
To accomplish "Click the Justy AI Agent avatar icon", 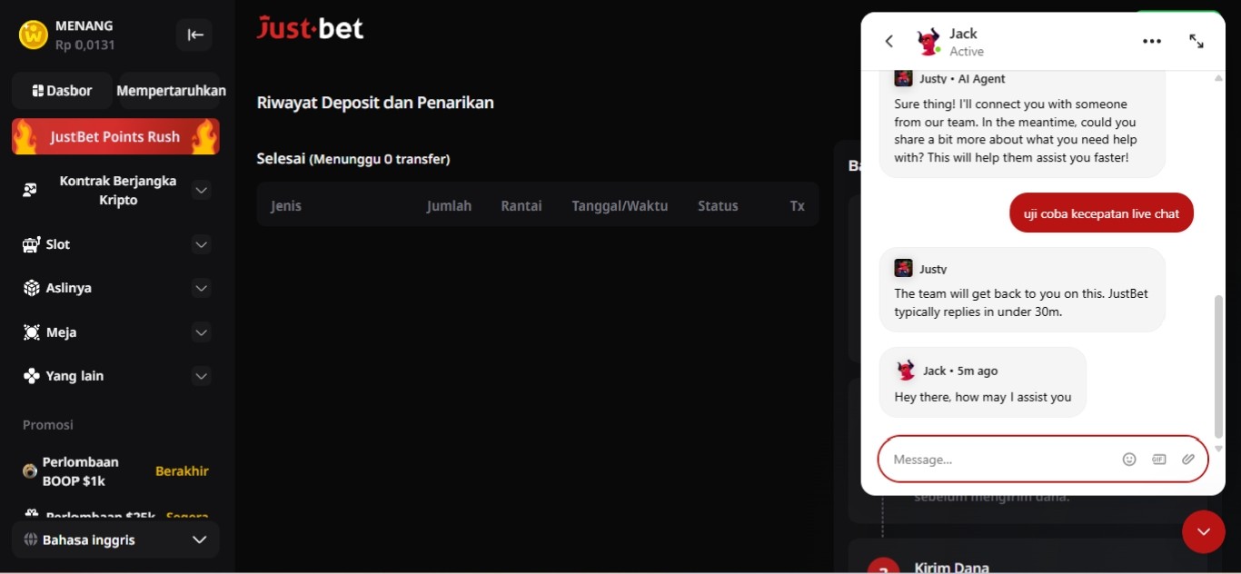I will [x=903, y=79].
